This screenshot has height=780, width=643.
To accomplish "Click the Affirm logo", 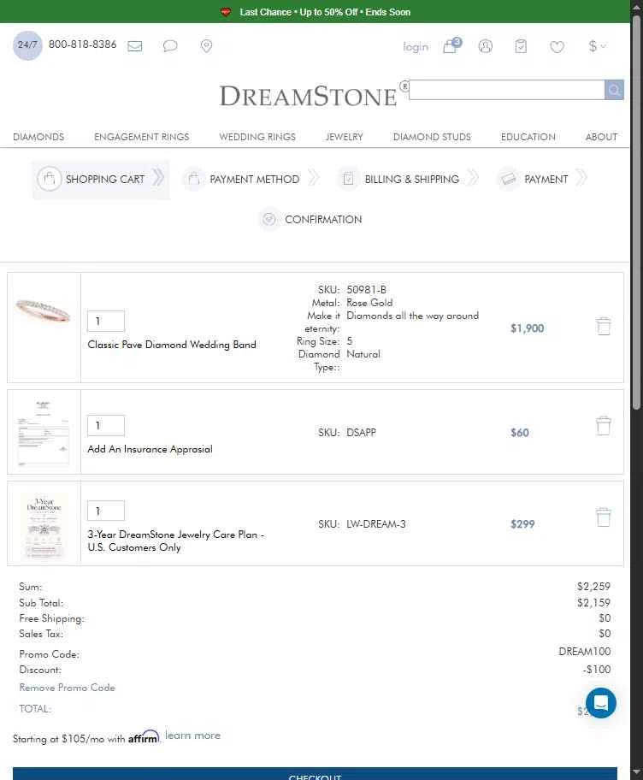I will [144, 737].
